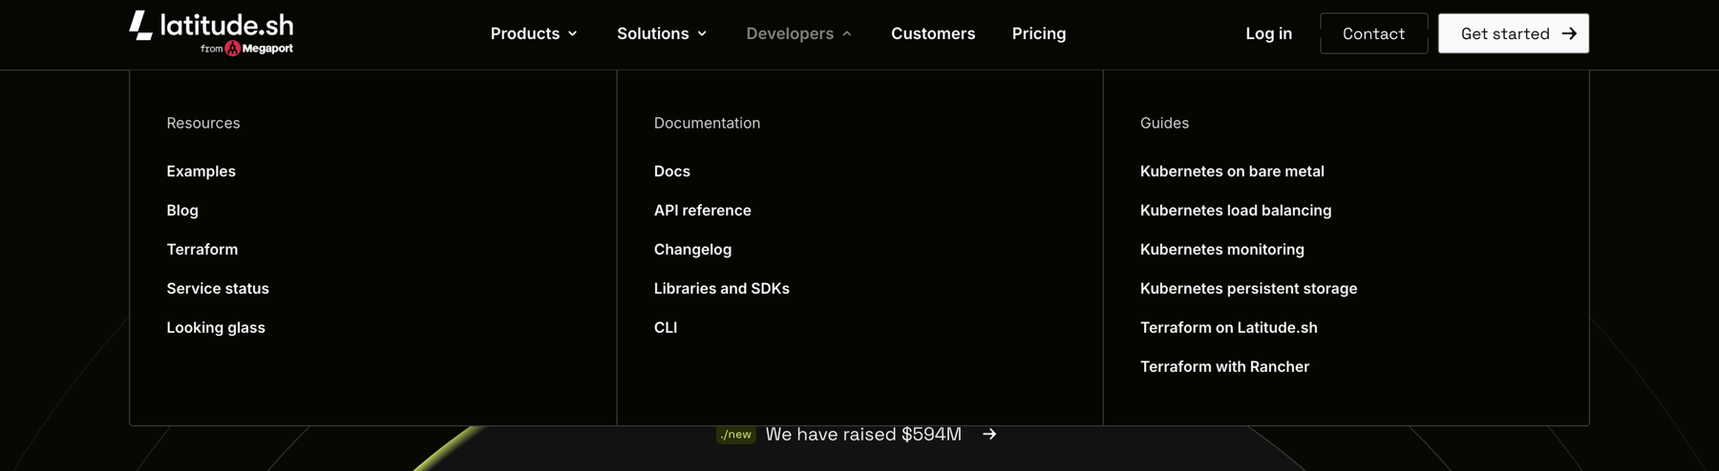Open Kubernetes persistent storage guide
Image resolution: width=1719 pixels, height=471 pixels.
click(1248, 289)
